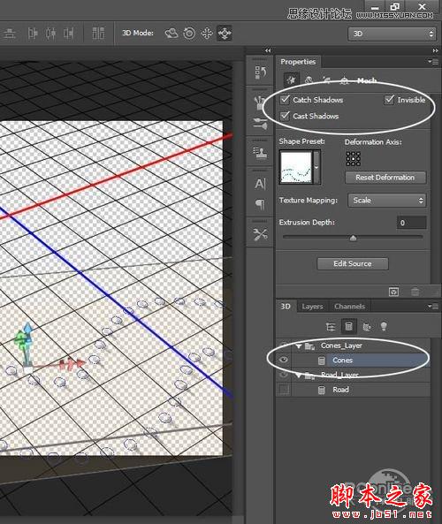Uncheck the Invisible checkbox
Screen dimensions: 442x524
[x=389, y=100]
